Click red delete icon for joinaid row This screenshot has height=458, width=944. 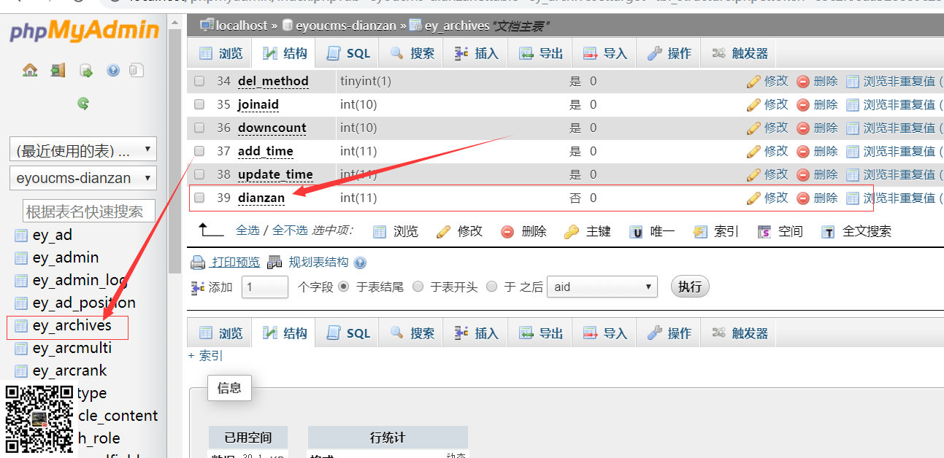[803, 105]
